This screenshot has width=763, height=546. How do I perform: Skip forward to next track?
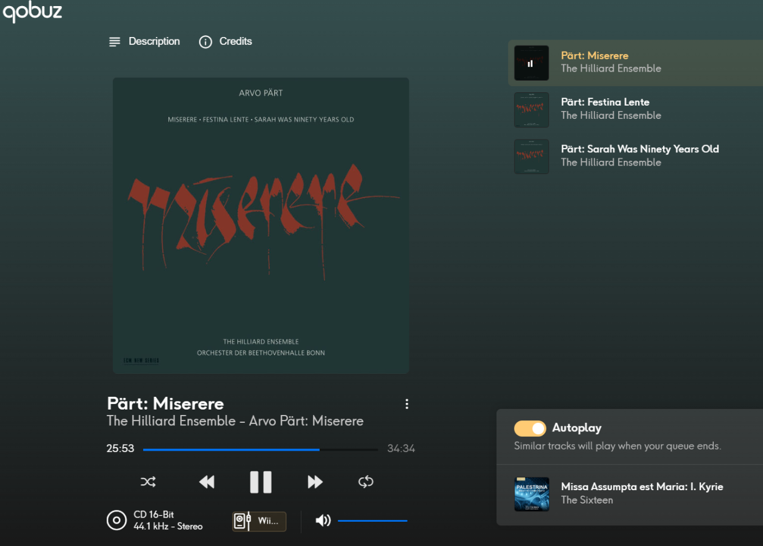(315, 482)
